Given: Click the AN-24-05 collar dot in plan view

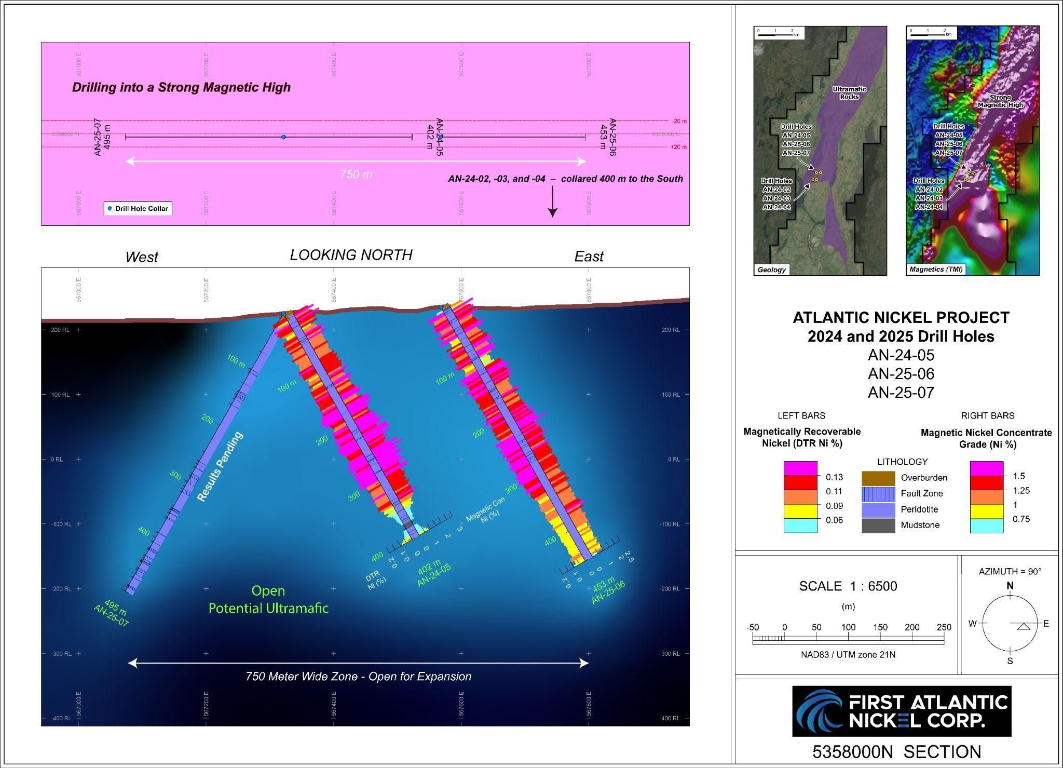Looking at the screenshot, I should (441, 137).
